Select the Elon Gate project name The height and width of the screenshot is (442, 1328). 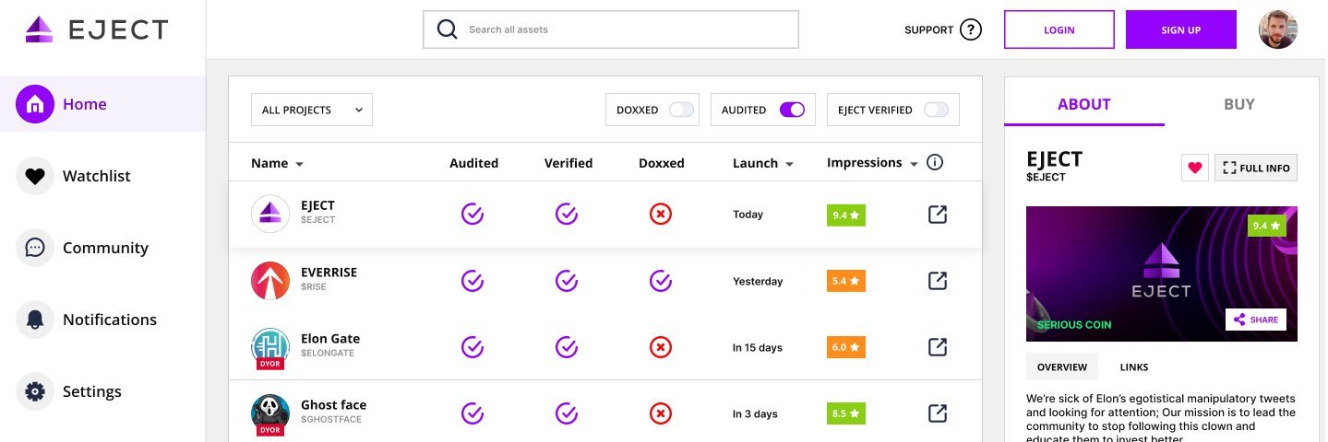pos(330,339)
